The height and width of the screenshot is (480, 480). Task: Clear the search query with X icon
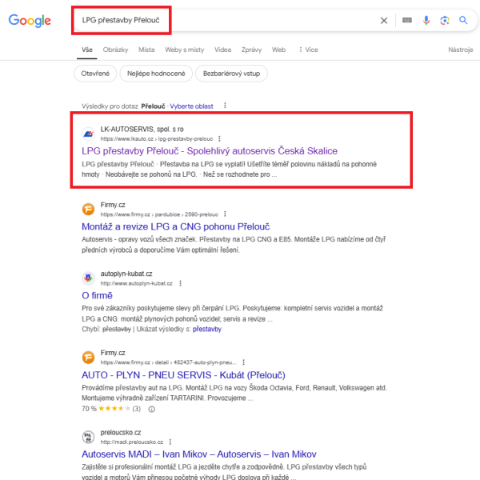(383, 21)
